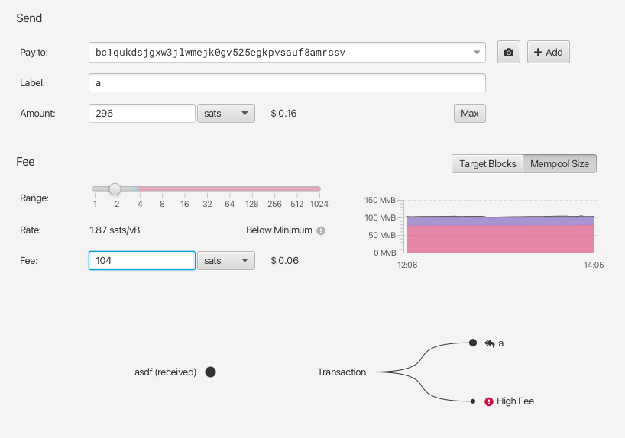The width and height of the screenshot is (625, 438).
Task: Switch the fee chart to Target Blocks
Action: click(x=487, y=164)
